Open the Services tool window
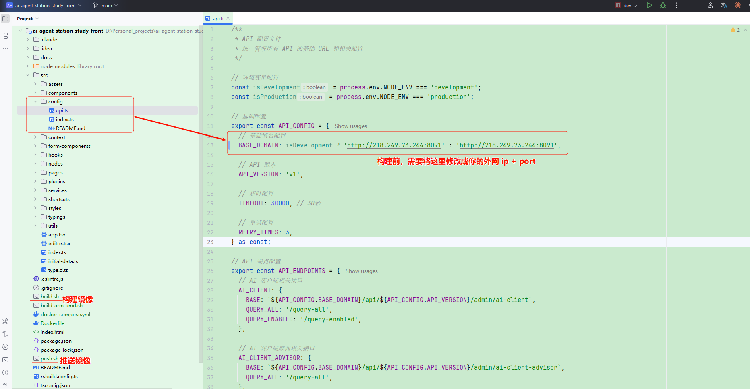750x389 pixels. click(5, 347)
